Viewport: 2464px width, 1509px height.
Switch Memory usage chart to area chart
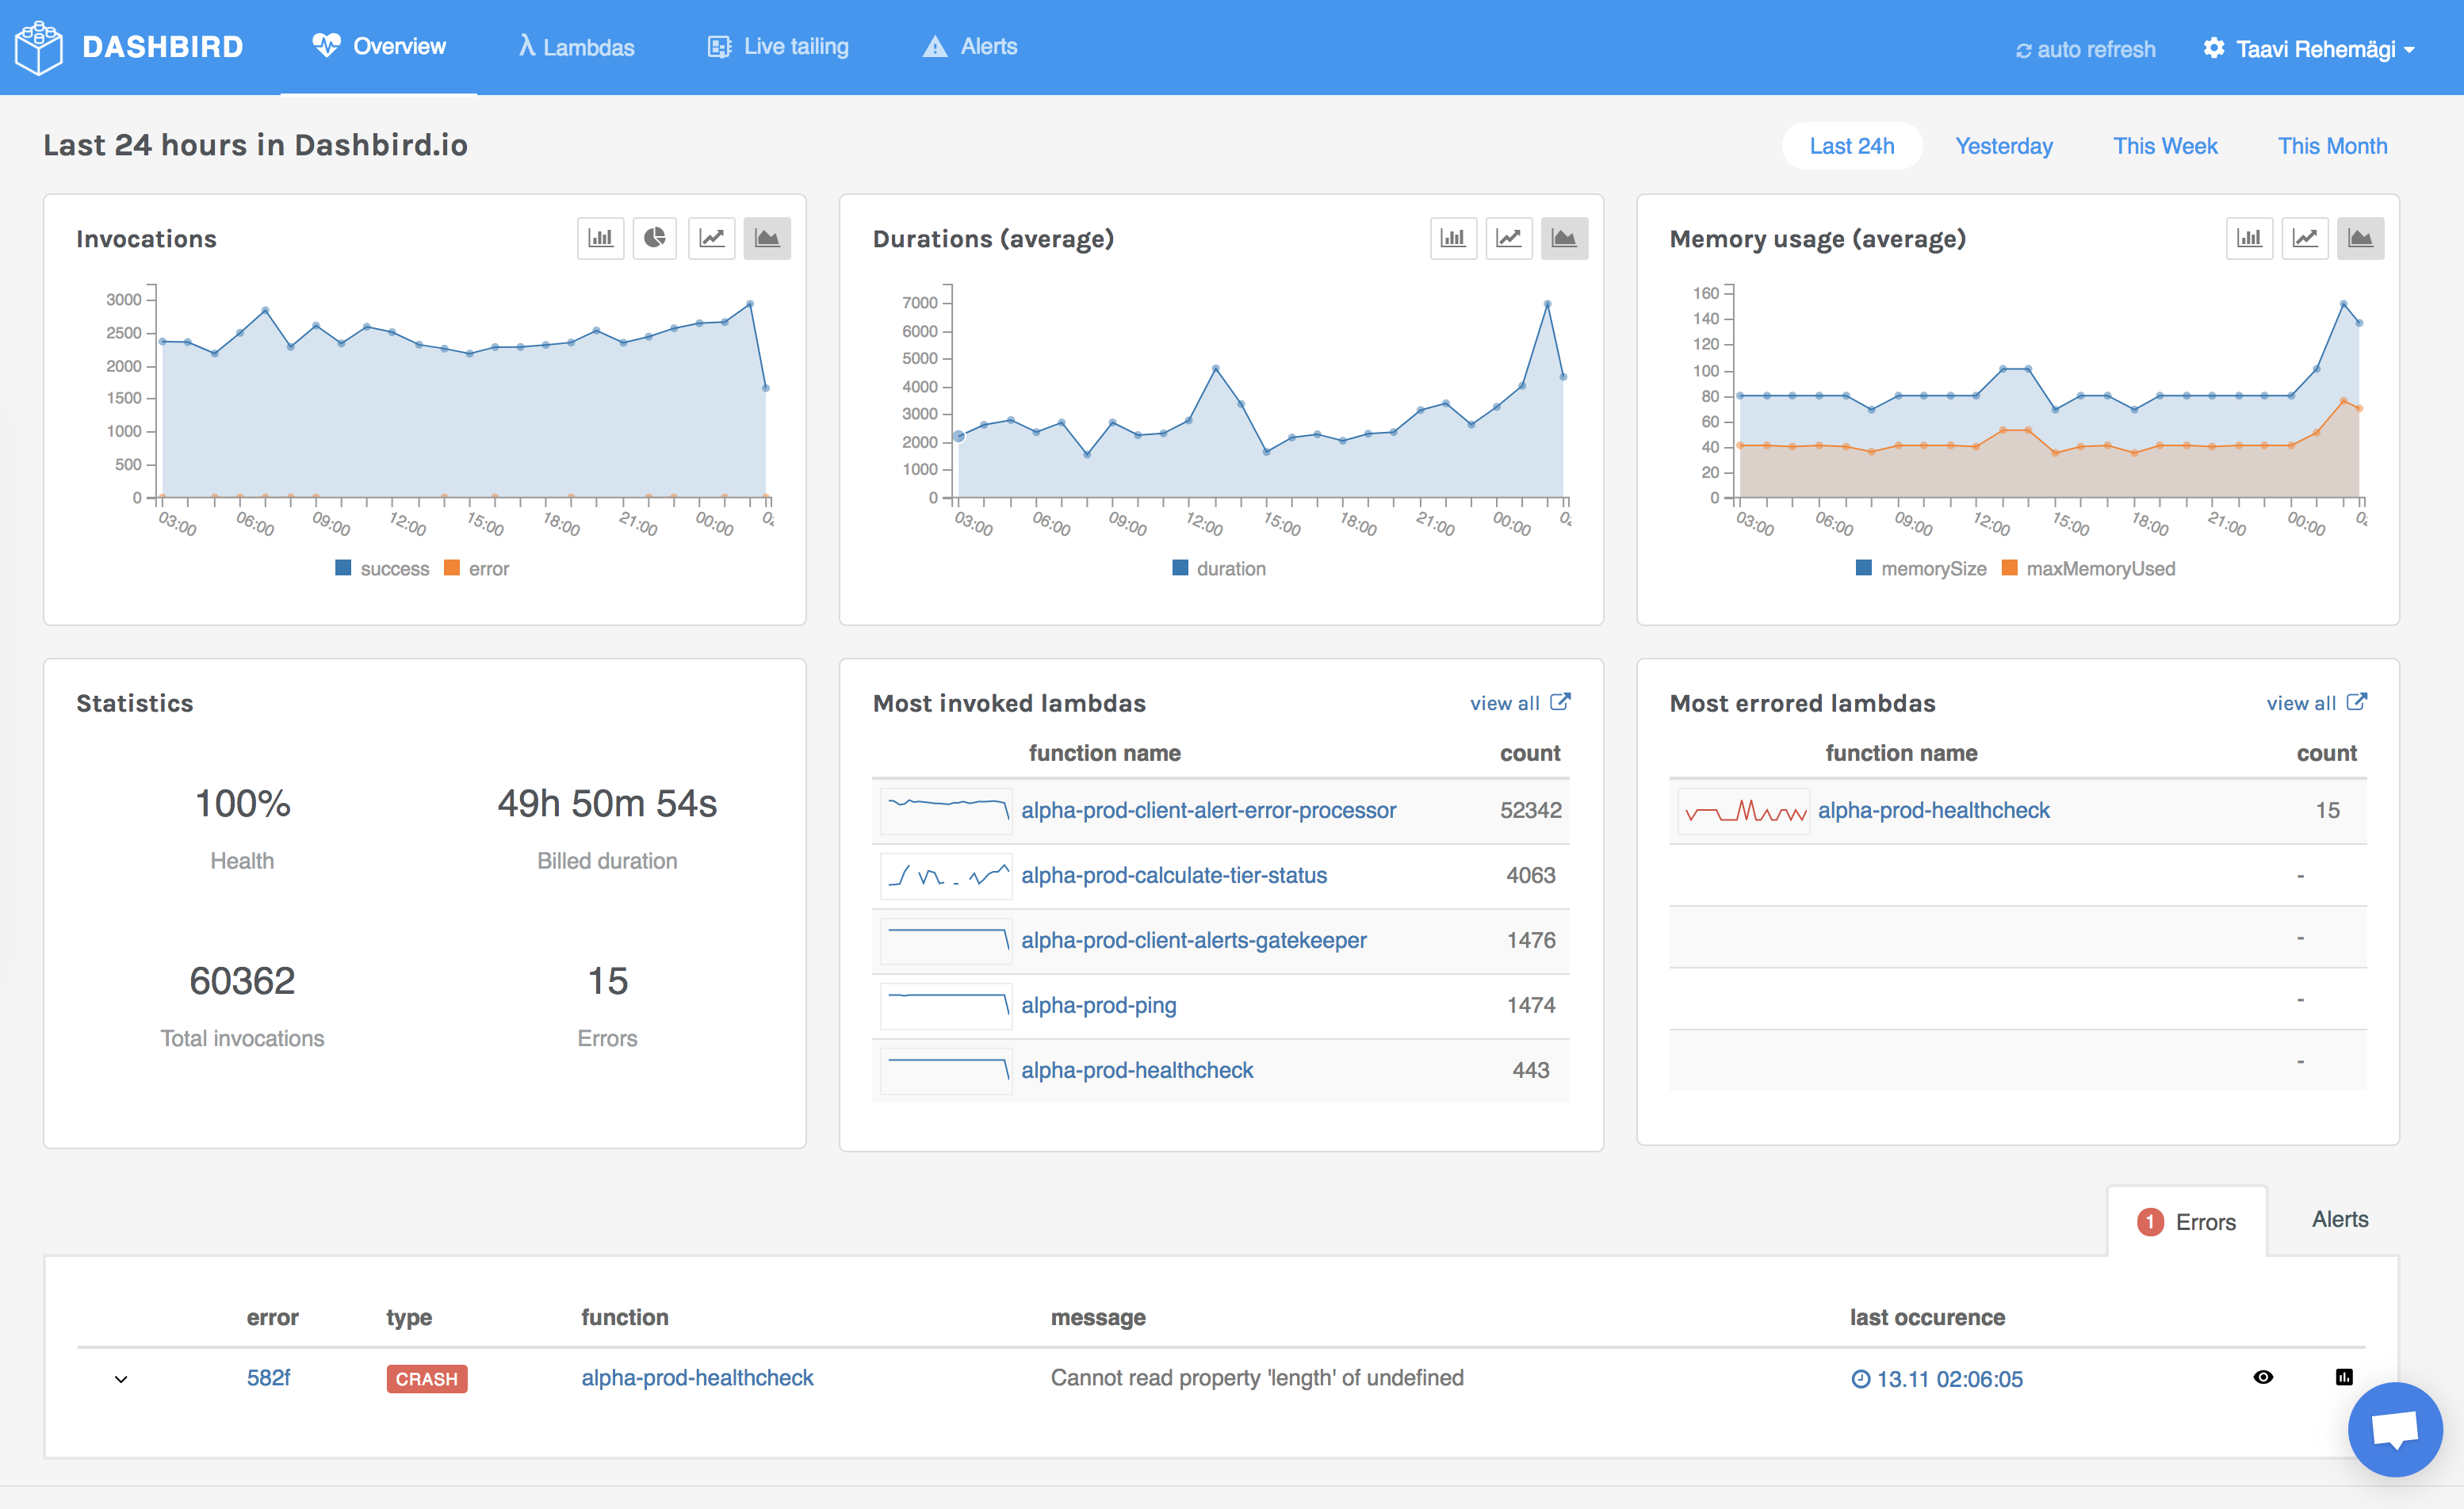coord(2360,238)
